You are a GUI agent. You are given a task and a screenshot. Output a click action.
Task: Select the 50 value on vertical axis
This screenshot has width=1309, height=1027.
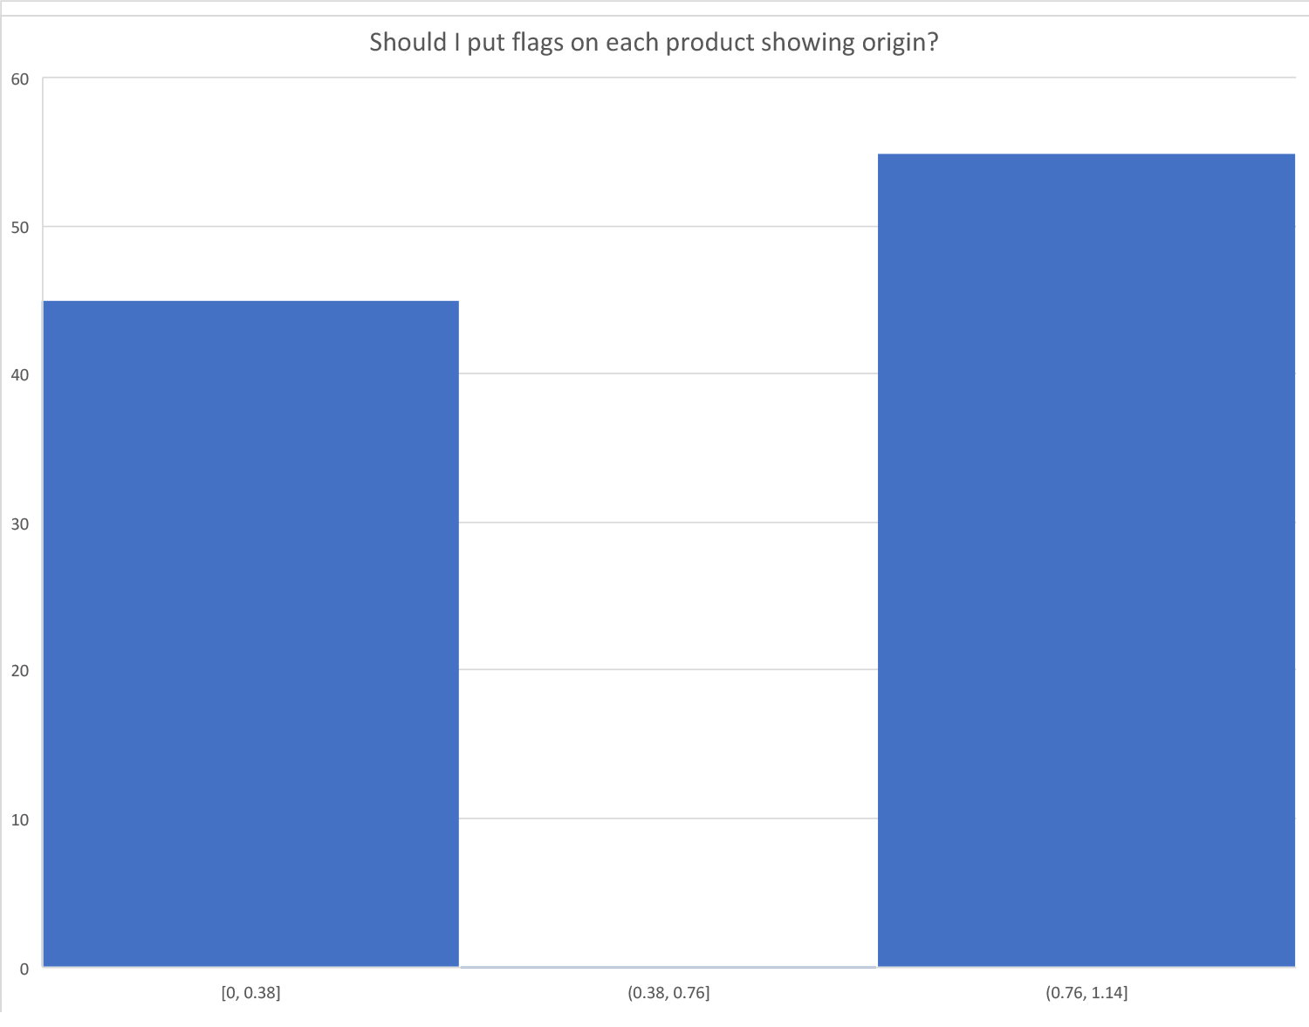pos(19,228)
